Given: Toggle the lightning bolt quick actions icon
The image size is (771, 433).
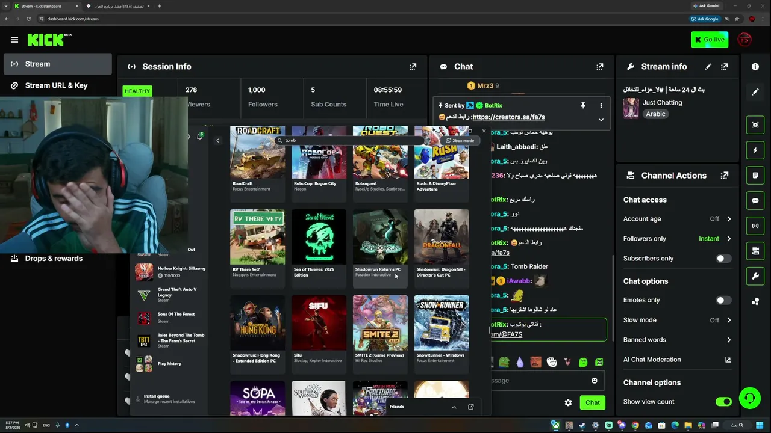Looking at the screenshot, I should [755, 150].
